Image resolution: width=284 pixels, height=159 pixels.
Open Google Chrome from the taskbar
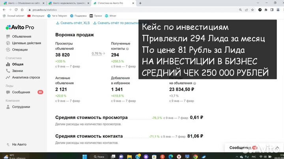click(x=195, y=157)
